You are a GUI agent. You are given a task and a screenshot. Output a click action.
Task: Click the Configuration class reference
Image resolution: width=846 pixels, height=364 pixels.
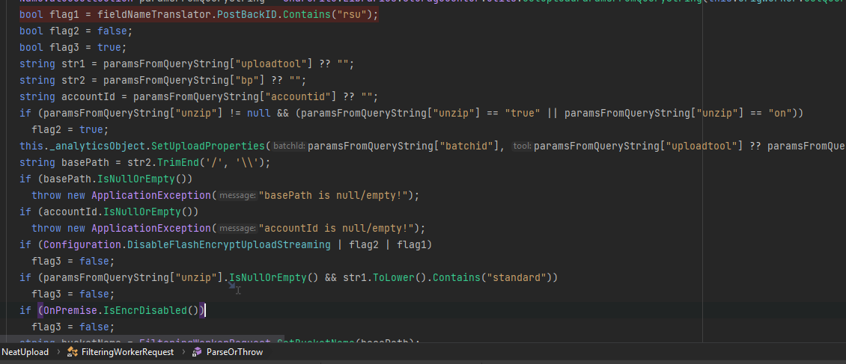coord(82,244)
